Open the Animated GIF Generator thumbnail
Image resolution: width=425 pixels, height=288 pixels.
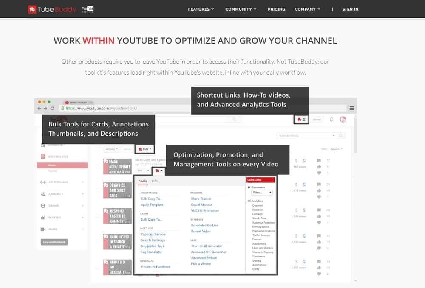pyautogui.click(x=117, y=267)
